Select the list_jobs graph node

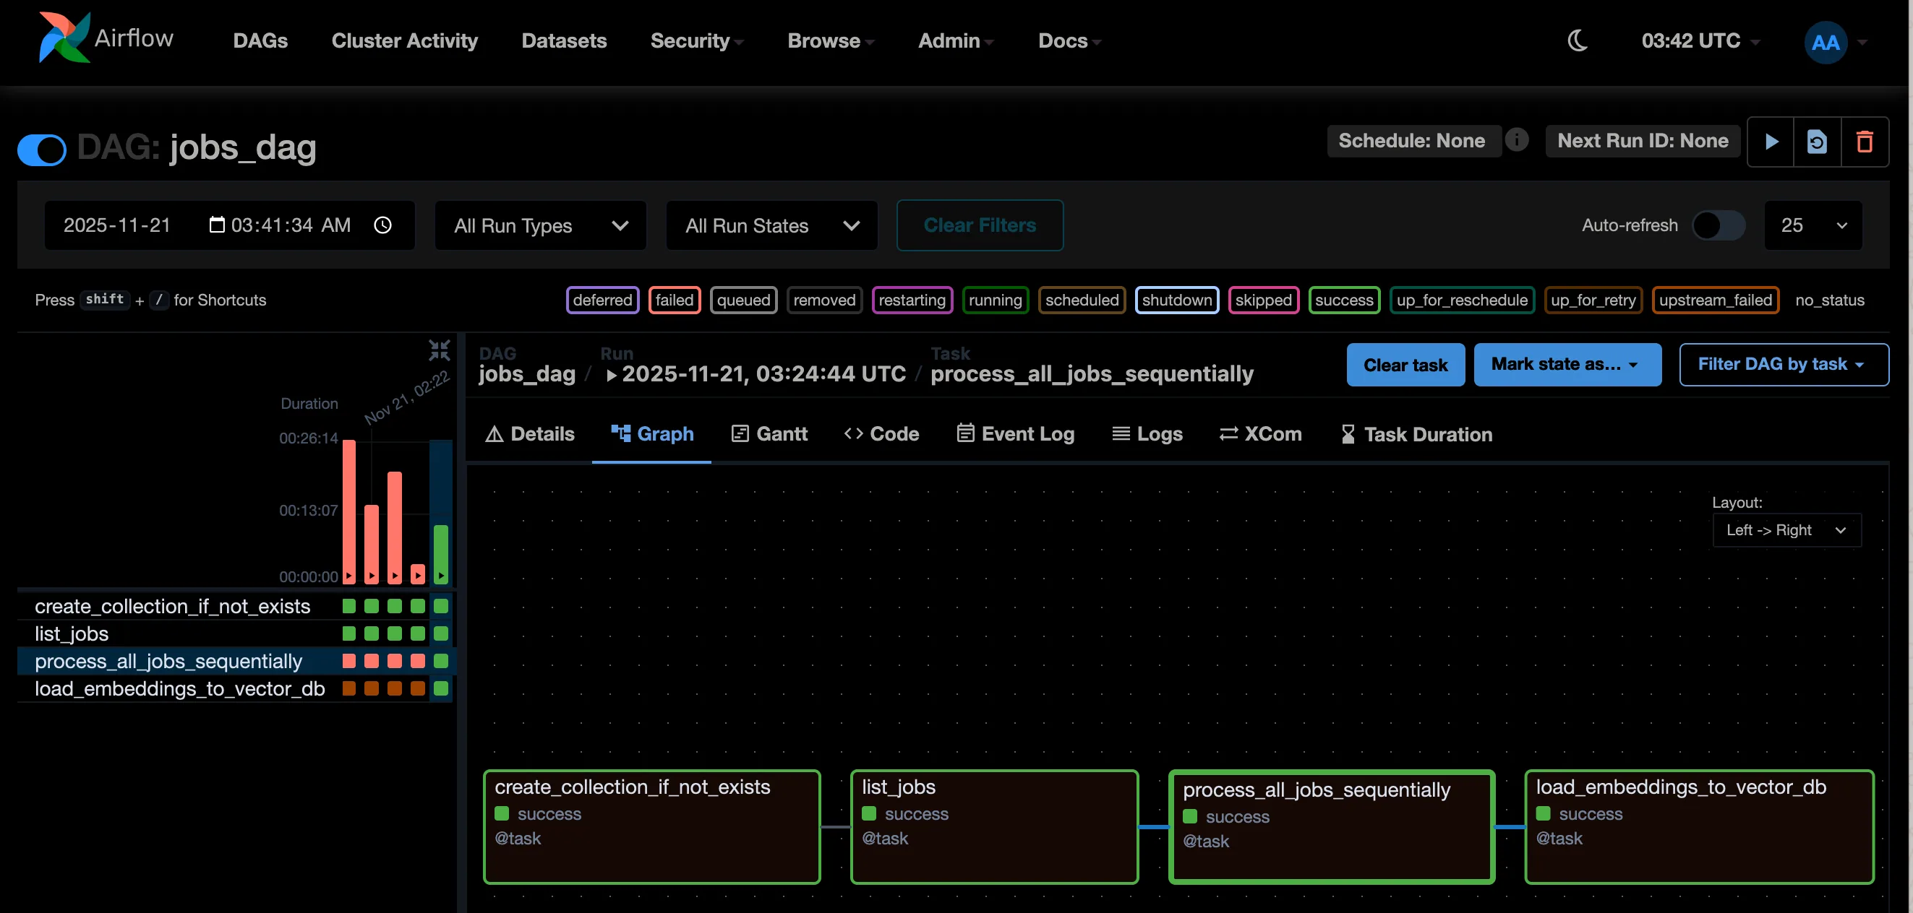click(x=994, y=826)
